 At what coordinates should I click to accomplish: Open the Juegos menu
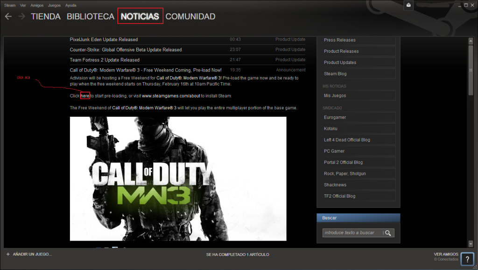coord(54,5)
